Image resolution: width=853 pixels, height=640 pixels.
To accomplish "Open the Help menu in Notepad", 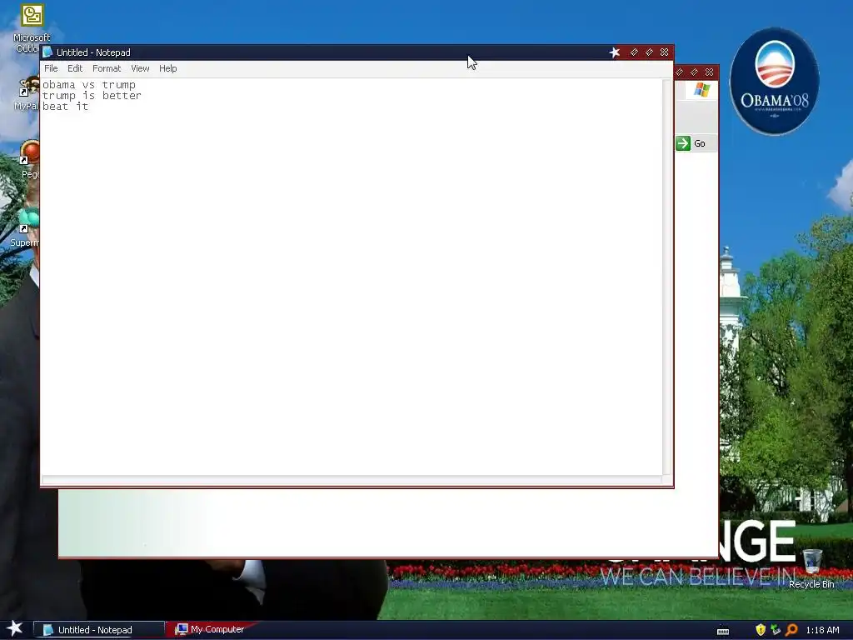I will 167,68.
